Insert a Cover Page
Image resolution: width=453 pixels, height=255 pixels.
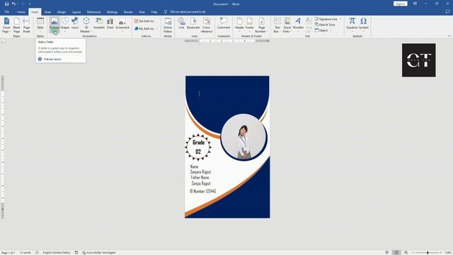(6, 25)
